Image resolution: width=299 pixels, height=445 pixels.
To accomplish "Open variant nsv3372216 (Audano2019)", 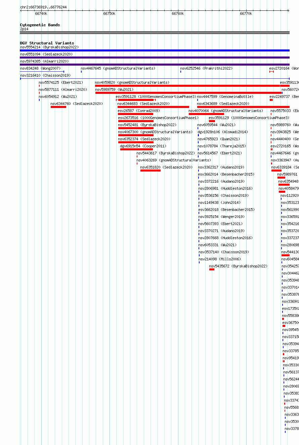I will coord(221,181).
